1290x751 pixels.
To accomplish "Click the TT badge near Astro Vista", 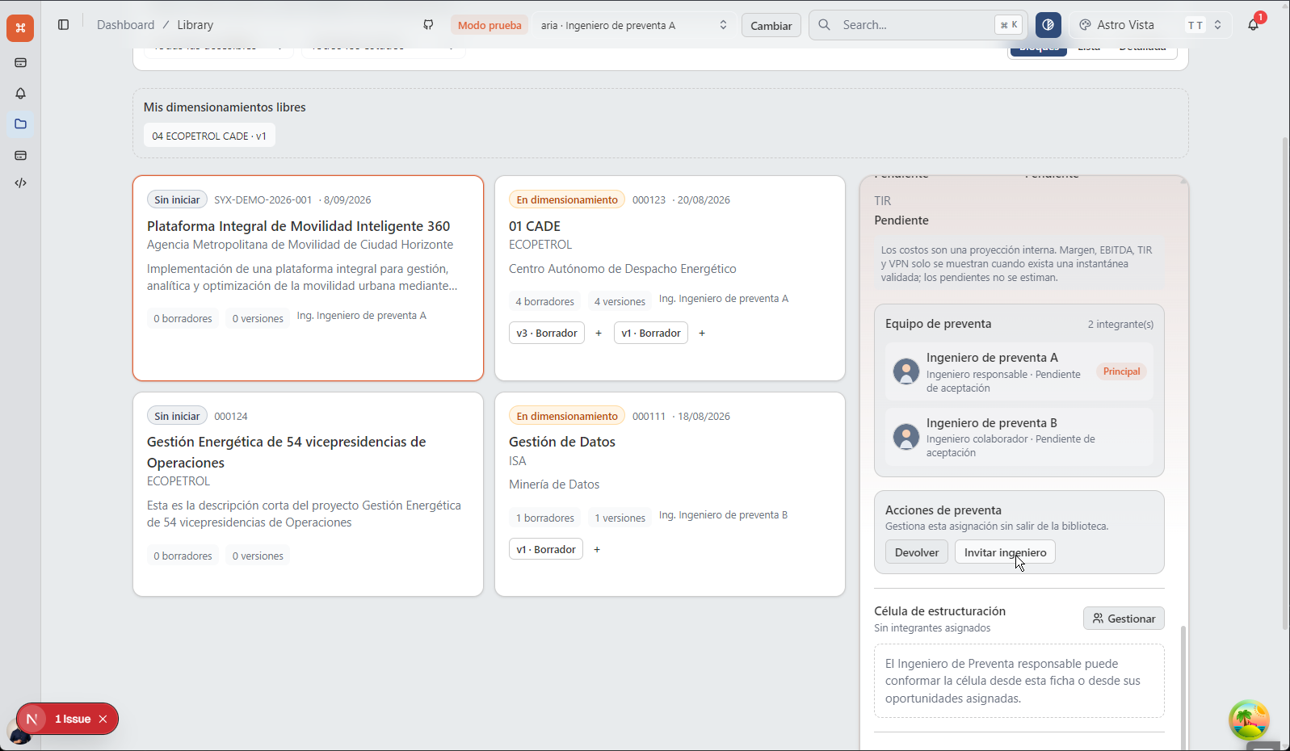I will pyautogui.click(x=1195, y=25).
